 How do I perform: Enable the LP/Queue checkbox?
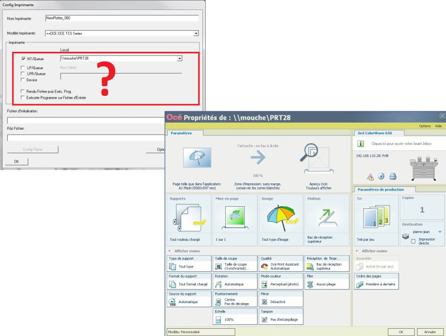(x=22, y=67)
